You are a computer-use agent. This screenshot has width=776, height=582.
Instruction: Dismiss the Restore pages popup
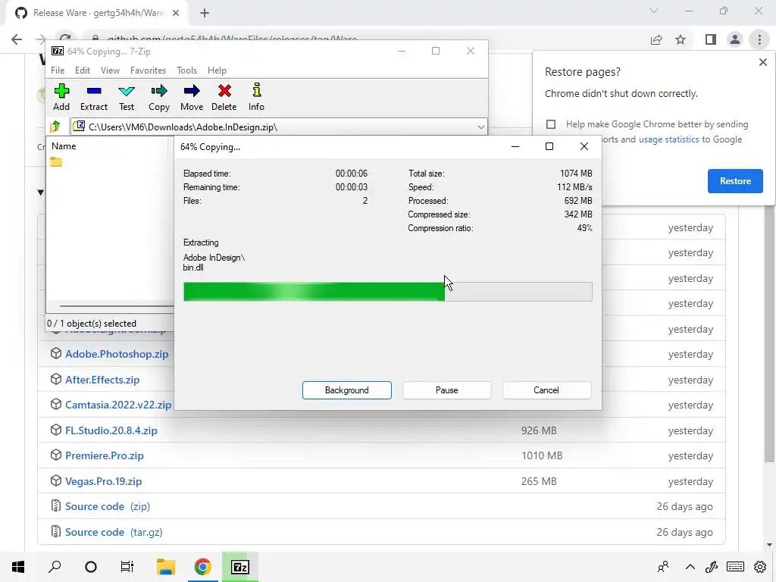(762, 62)
